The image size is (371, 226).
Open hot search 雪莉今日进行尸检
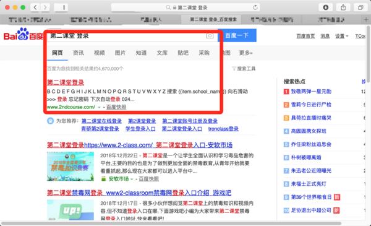point(311,105)
